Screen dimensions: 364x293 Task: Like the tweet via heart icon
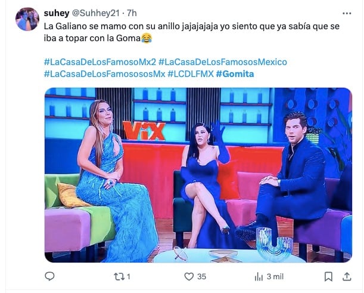pos(189,276)
